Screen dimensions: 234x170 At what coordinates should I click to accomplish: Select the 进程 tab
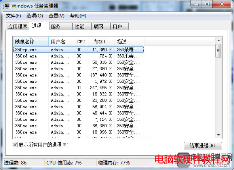pos(39,26)
